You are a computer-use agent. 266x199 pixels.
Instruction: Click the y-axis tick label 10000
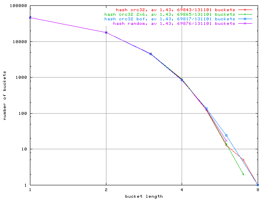click(20, 42)
